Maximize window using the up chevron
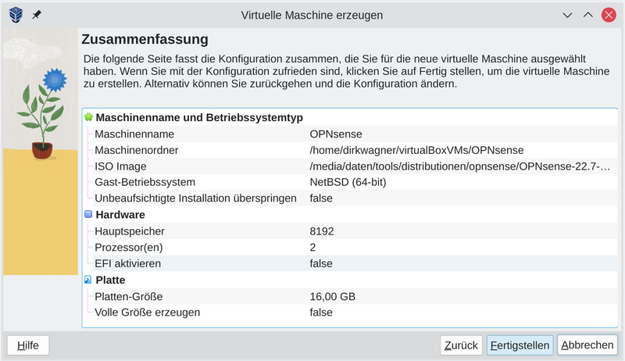Image resolution: width=625 pixels, height=361 pixels. (588, 15)
